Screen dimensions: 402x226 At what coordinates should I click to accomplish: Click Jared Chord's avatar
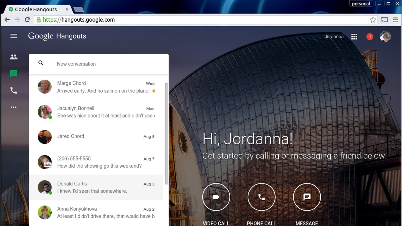(x=45, y=137)
